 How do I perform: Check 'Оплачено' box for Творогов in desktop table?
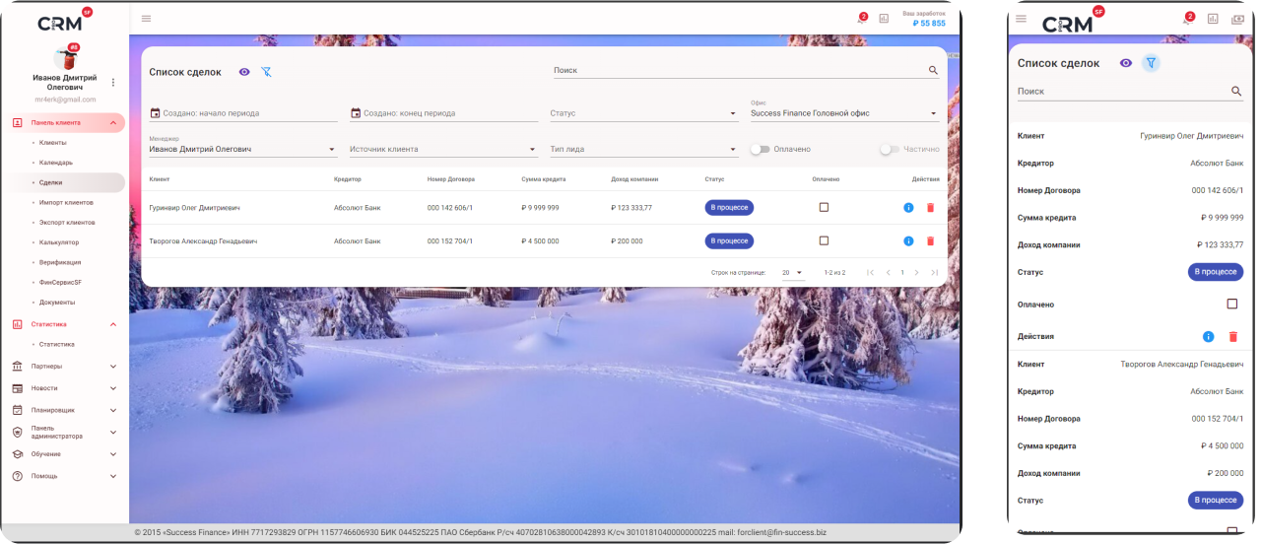824,240
